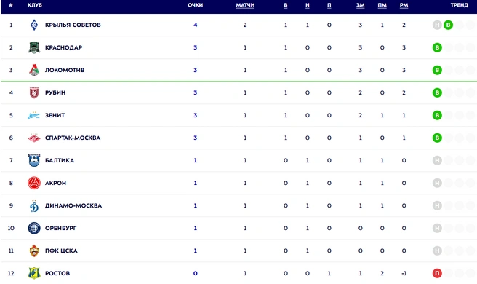The image size is (477, 284).
Task: Click the Krasnodar club crest icon
Action: (x=34, y=47)
